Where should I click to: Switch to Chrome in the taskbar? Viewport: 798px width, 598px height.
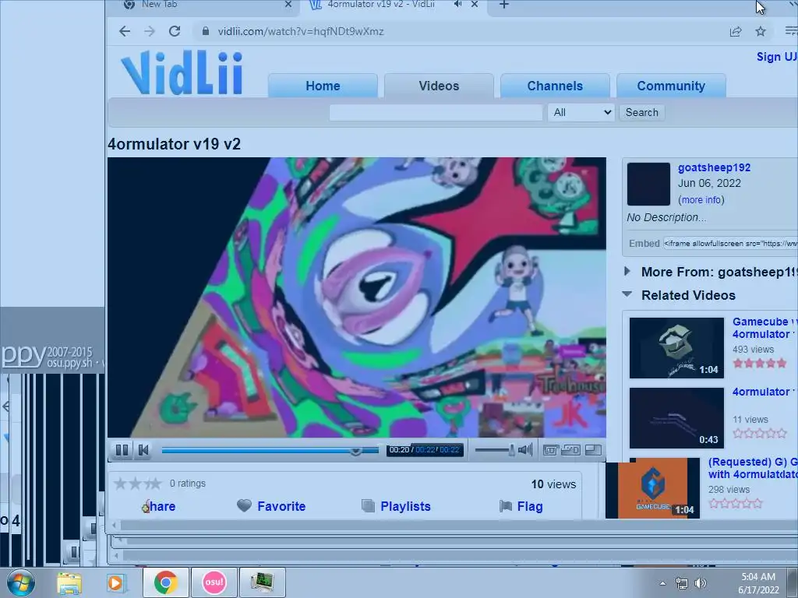[x=165, y=582]
